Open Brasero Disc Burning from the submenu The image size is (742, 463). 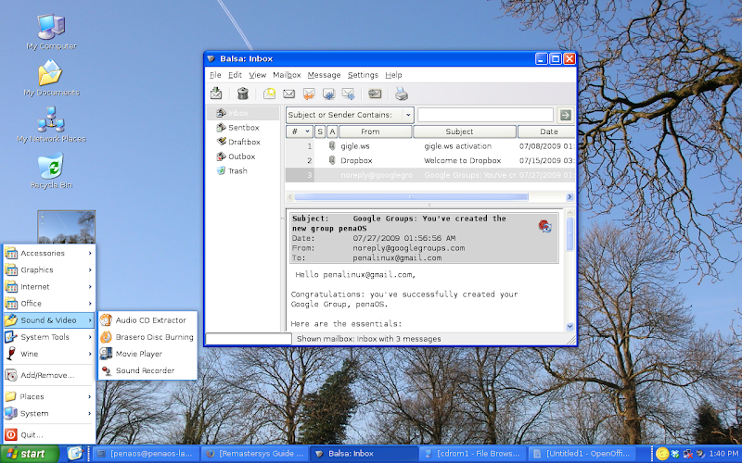[154, 337]
